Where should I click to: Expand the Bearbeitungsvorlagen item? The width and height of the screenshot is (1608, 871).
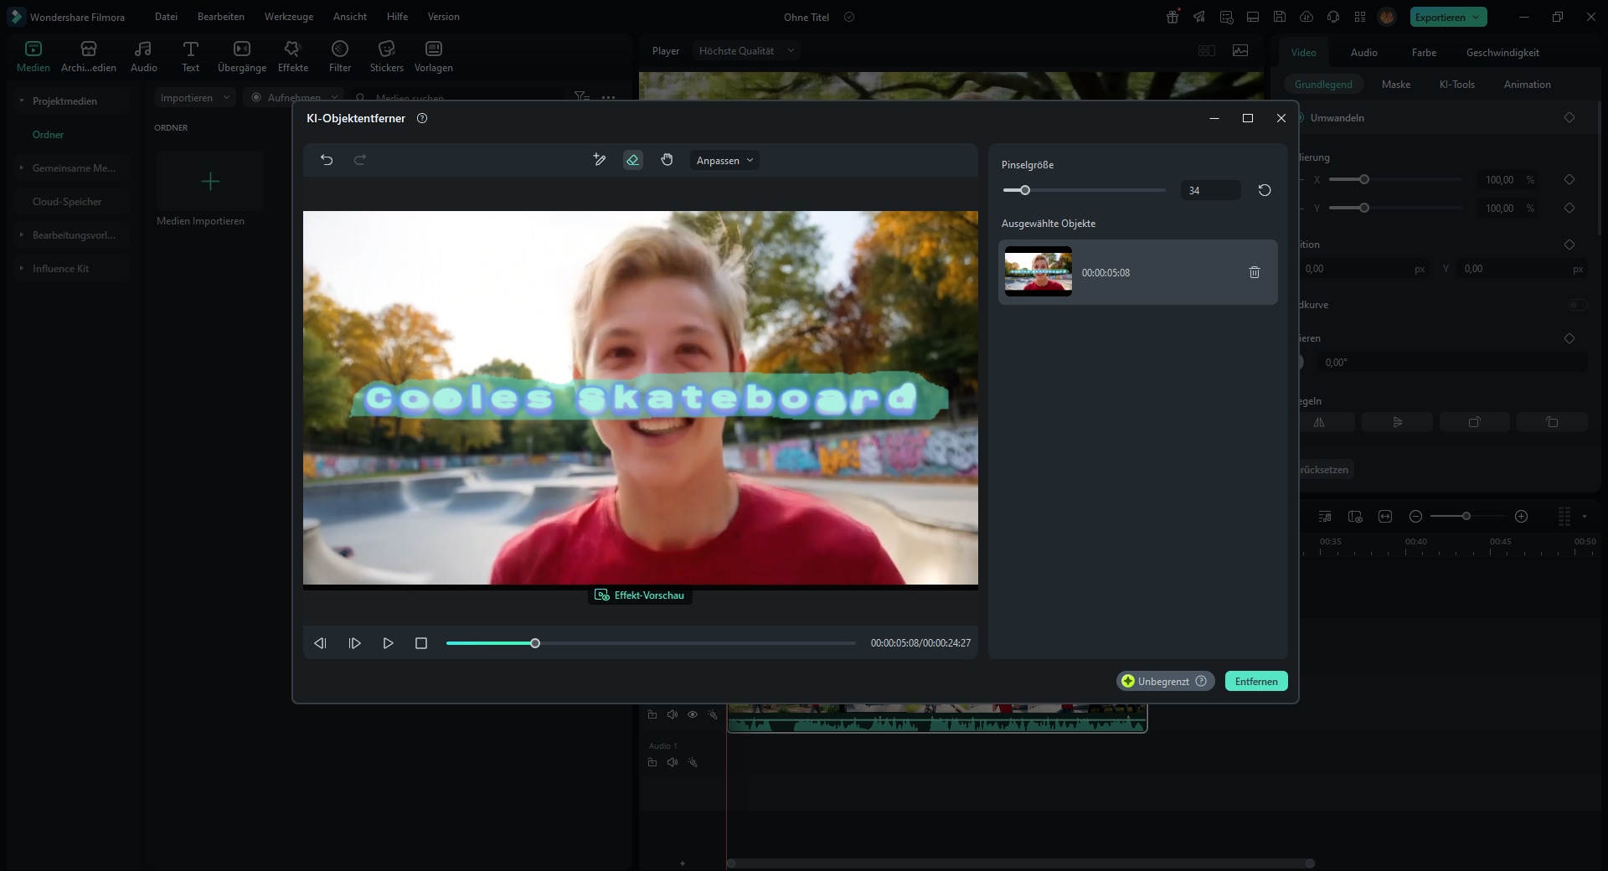click(x=22, y=234)
